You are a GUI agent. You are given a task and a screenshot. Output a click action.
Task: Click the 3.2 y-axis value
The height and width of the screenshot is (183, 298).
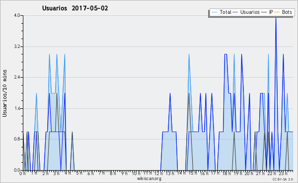click(17, 46)
